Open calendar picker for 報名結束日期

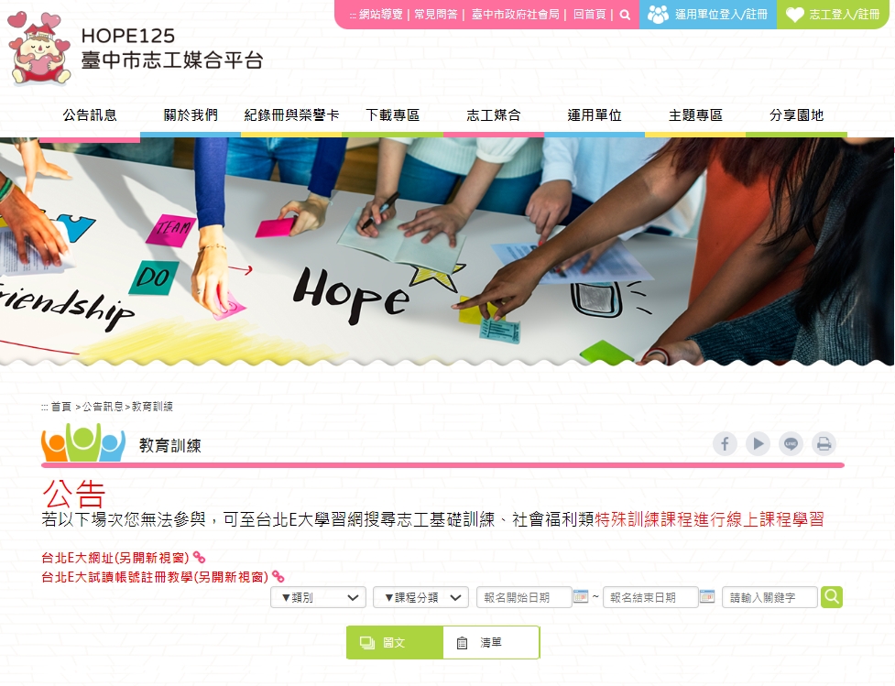[x=707, y=597]
